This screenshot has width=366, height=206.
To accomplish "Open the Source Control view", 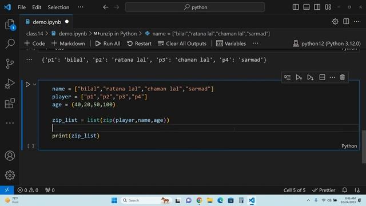I will [x=10, y=64].
